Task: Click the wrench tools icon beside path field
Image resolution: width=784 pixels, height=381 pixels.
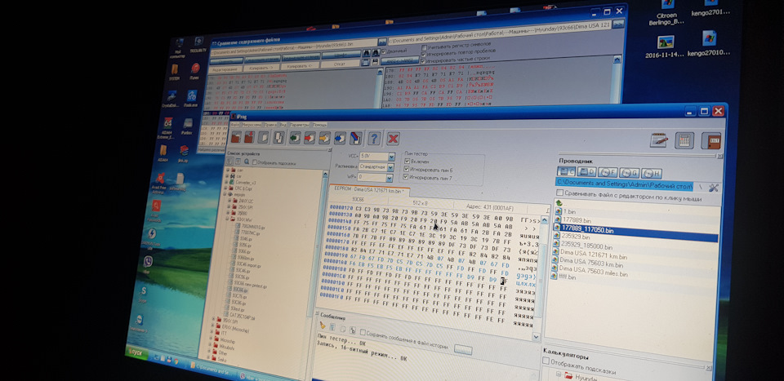Action: pos(714,188)
